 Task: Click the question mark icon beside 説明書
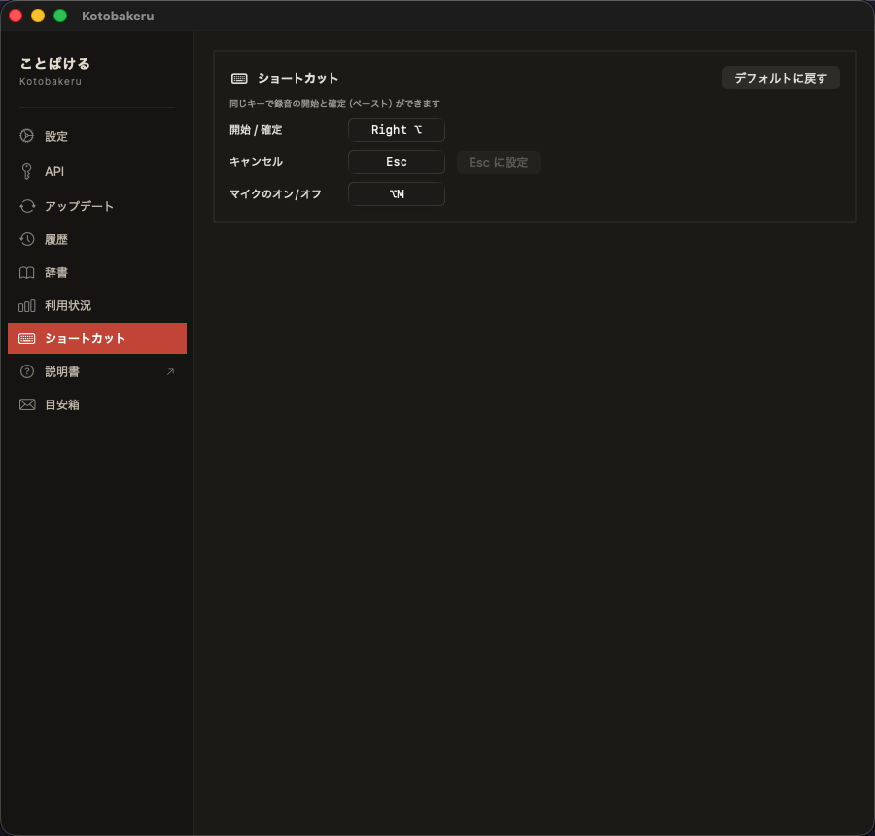[26, 371]
